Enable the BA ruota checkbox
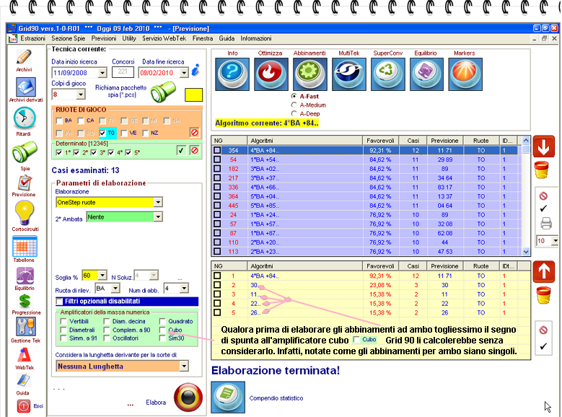The height and width of the screenshot is (417, 562). [x=59, y=120]
